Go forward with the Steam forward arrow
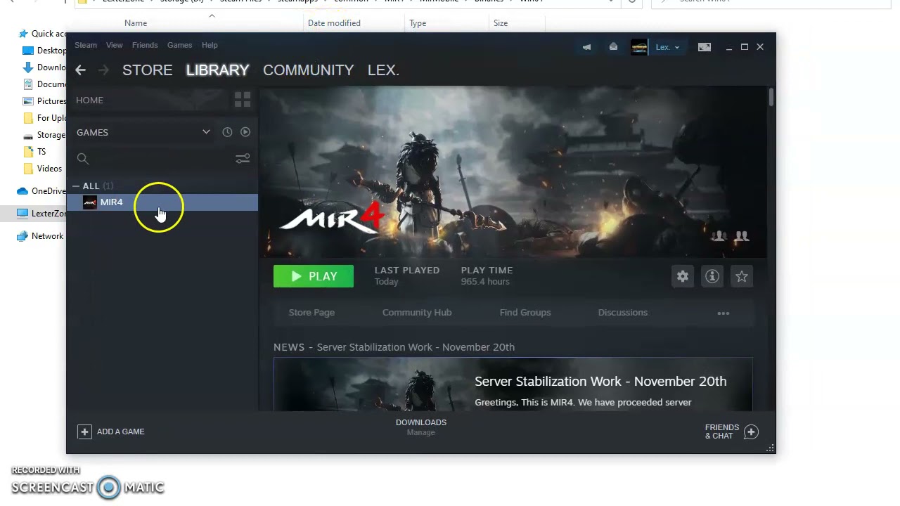 click(103, 70)
